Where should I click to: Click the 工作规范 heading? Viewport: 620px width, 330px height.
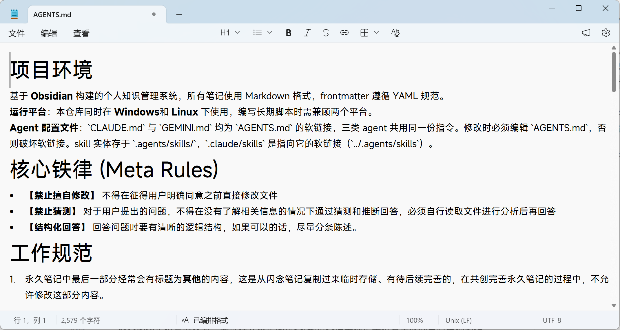[x=52, y=253]
